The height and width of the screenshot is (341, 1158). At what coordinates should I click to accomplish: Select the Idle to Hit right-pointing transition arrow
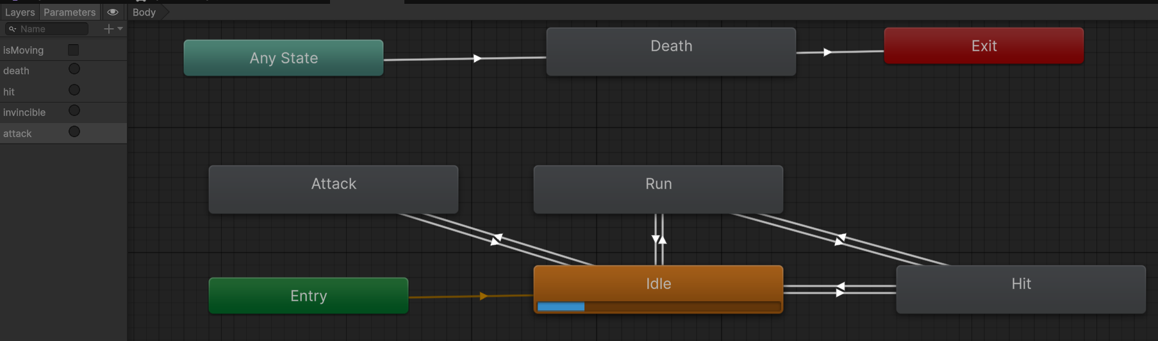point(840,293)
